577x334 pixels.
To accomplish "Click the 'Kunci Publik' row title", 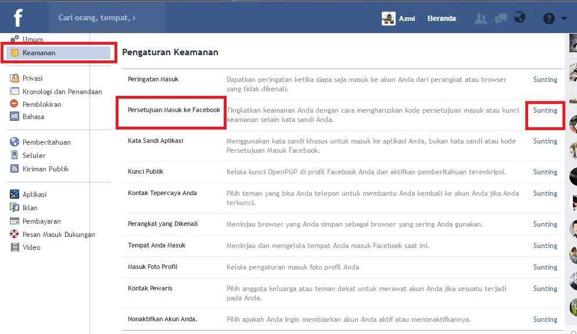I will coord(145,171).
